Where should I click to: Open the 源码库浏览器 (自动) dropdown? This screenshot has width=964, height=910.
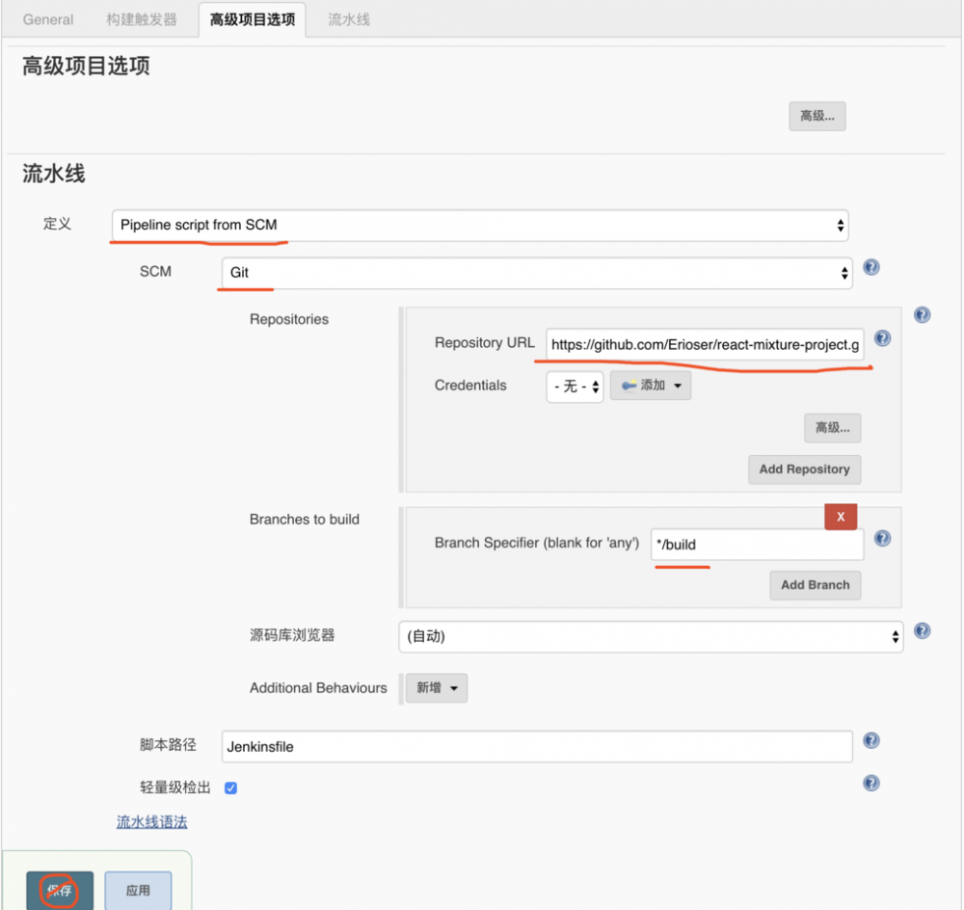[x=651, y=636]
